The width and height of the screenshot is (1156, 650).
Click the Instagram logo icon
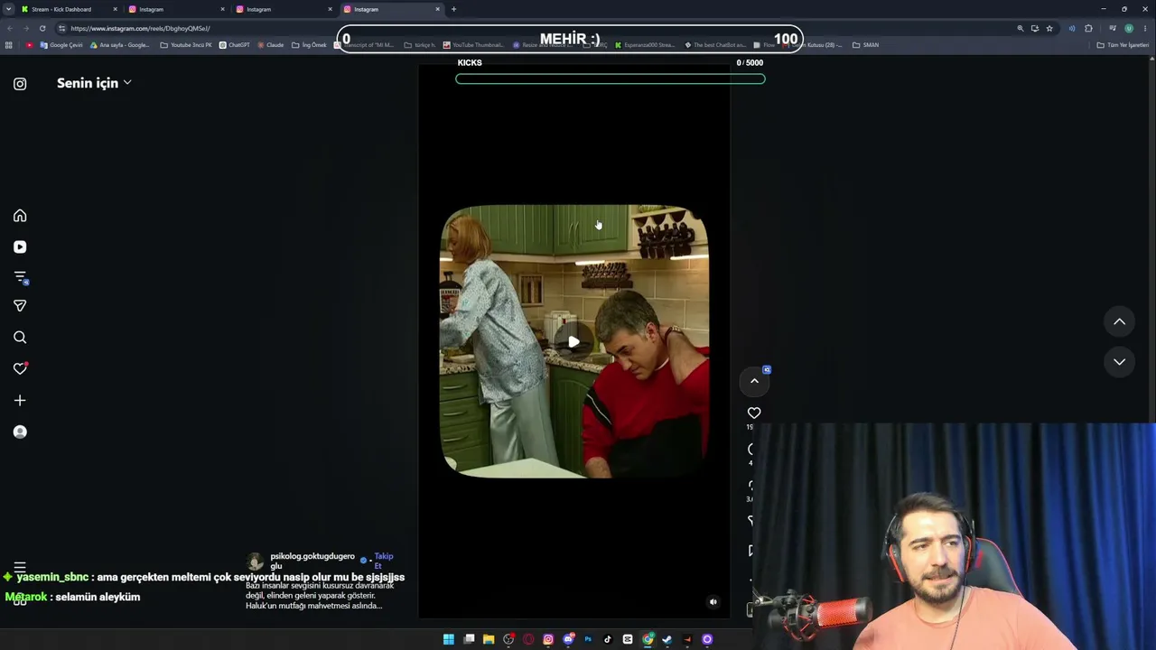coord(20,84)
